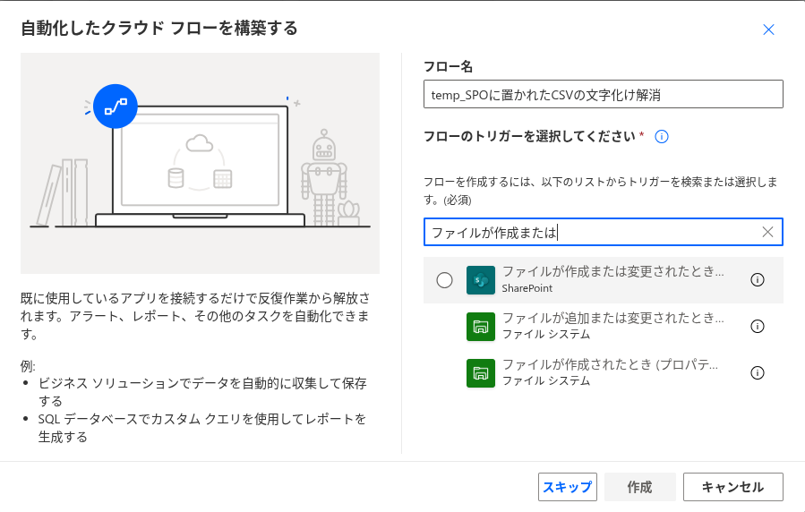Close the dialog with the X icon
The height and width of the screenshot is (512, 805).
pos(768,30)
